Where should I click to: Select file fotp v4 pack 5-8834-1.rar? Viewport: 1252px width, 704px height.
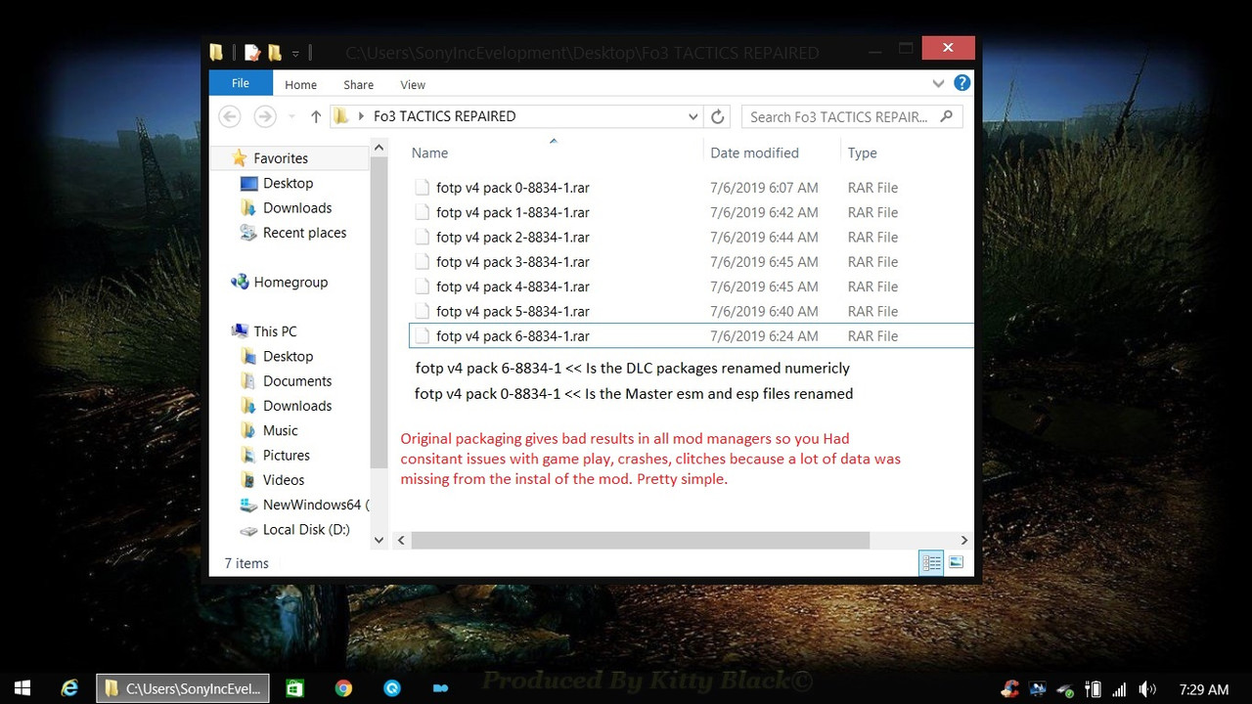tap(513, 311)
